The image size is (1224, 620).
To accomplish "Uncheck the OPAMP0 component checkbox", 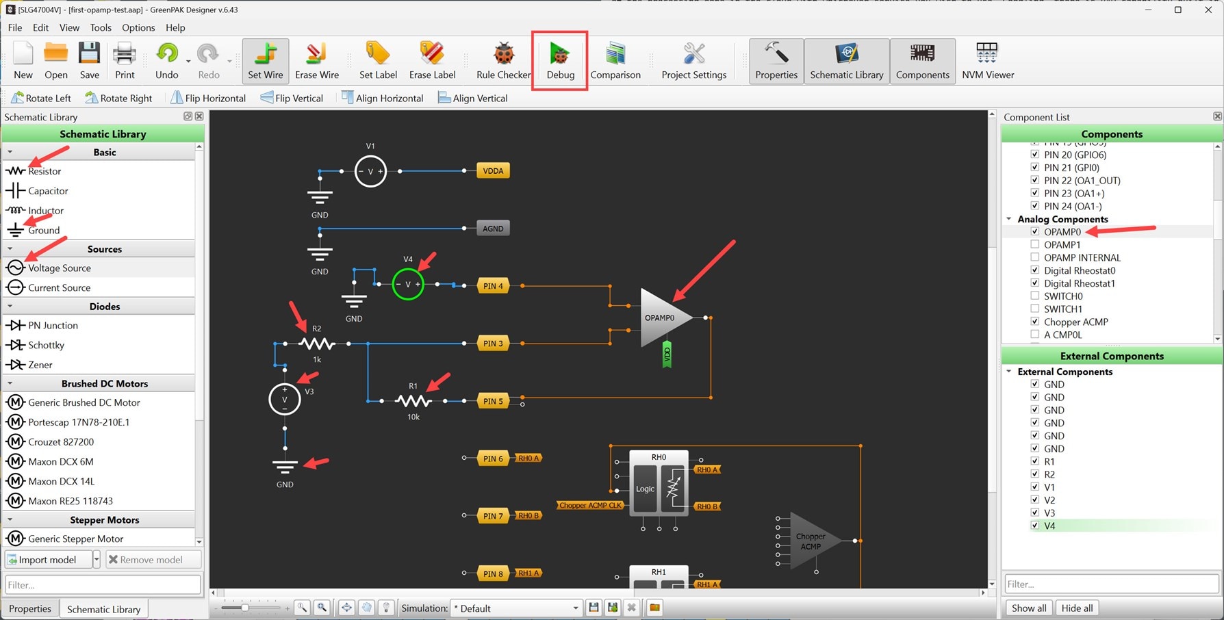I will click(1034, 232).
